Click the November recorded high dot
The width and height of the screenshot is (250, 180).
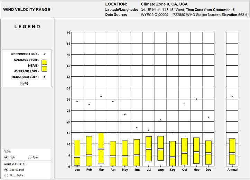pyautogui.click(x=196, y=99)
